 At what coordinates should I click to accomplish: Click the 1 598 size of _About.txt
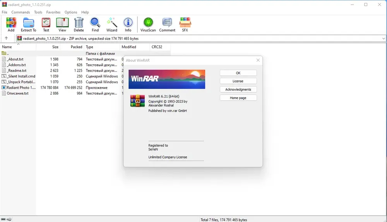[54, 59]
